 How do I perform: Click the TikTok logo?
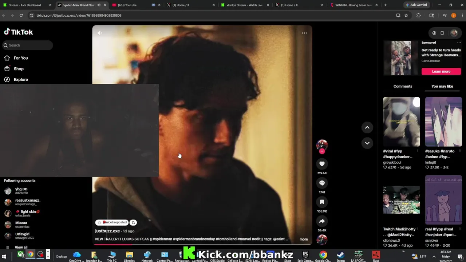click(x=18, y=32)
